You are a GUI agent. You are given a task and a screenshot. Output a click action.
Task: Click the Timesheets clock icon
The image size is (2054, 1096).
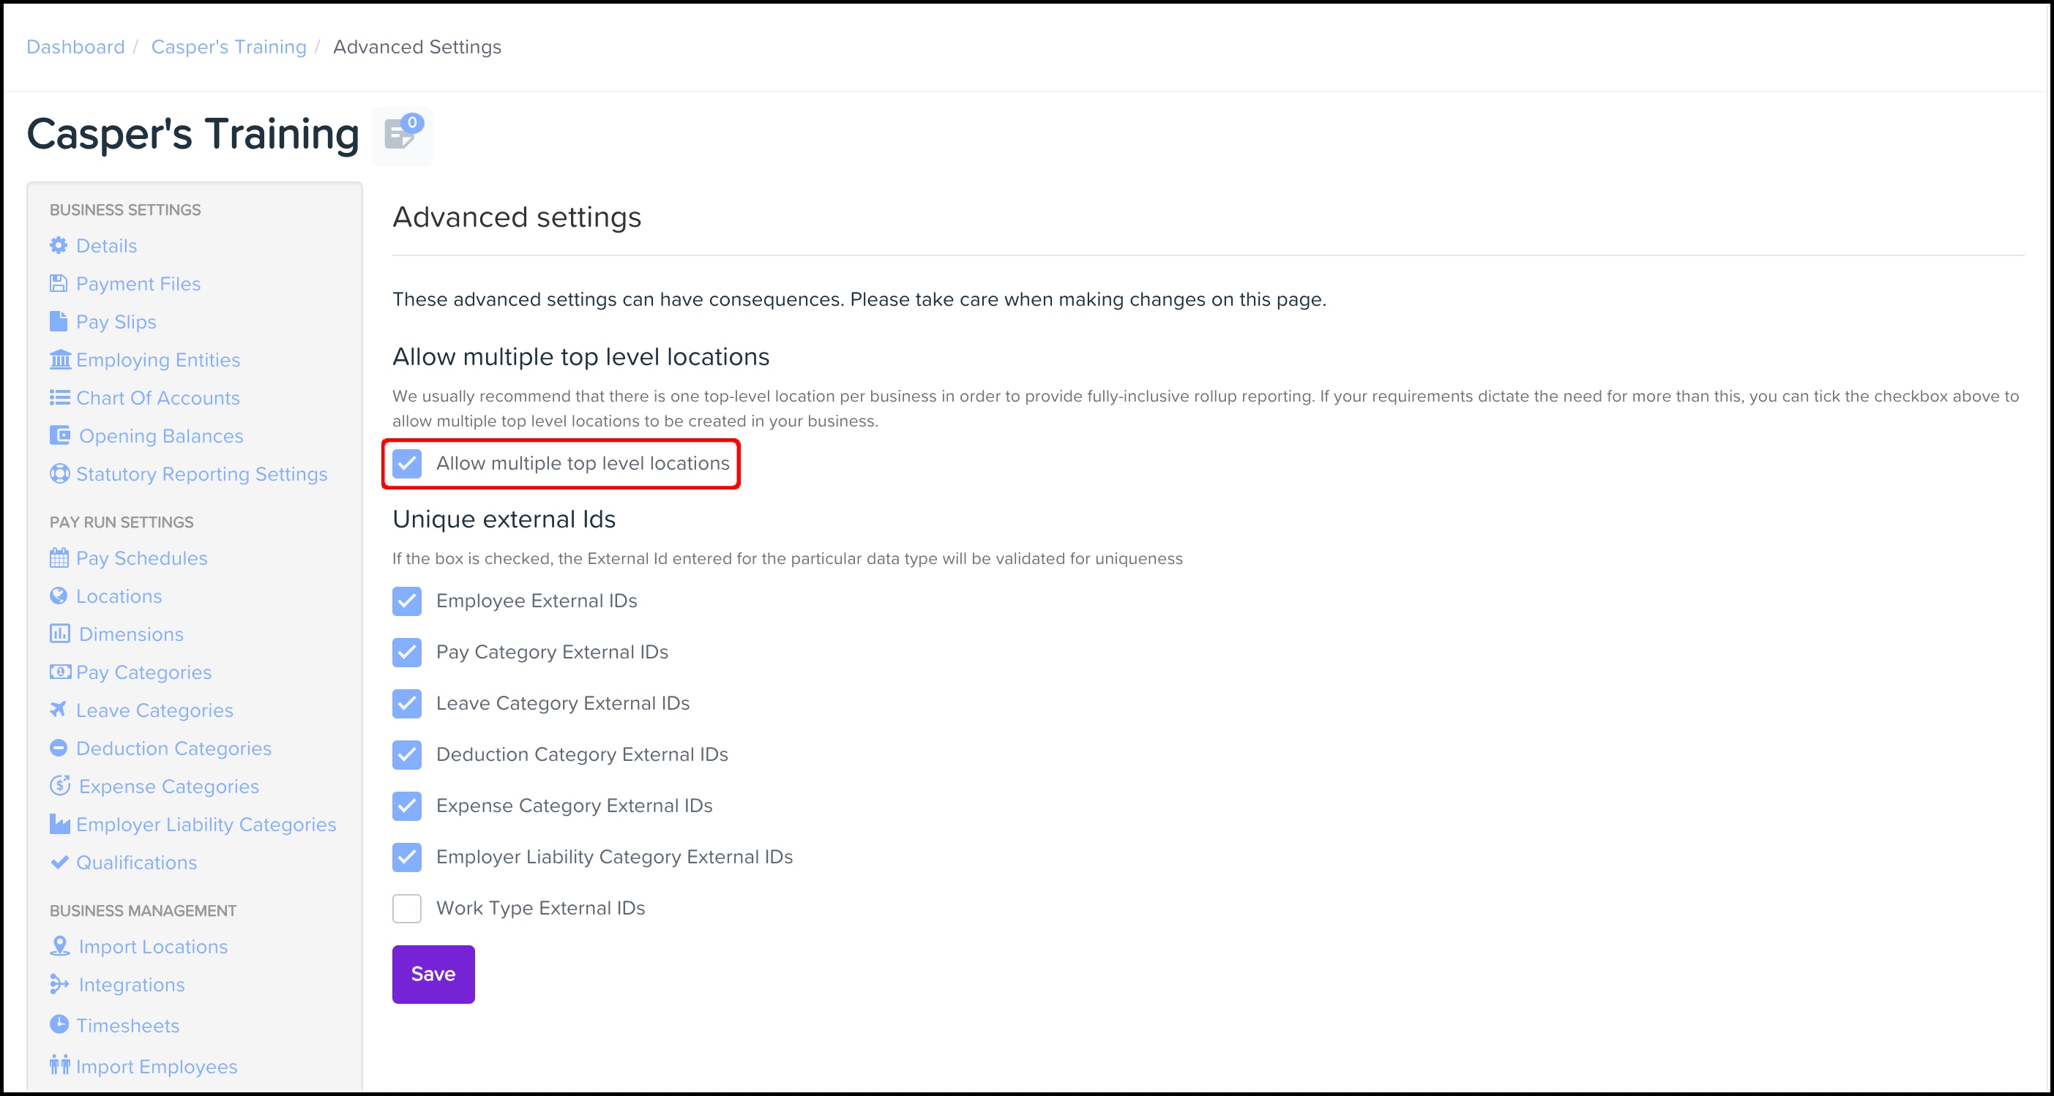click(59, 1024)
